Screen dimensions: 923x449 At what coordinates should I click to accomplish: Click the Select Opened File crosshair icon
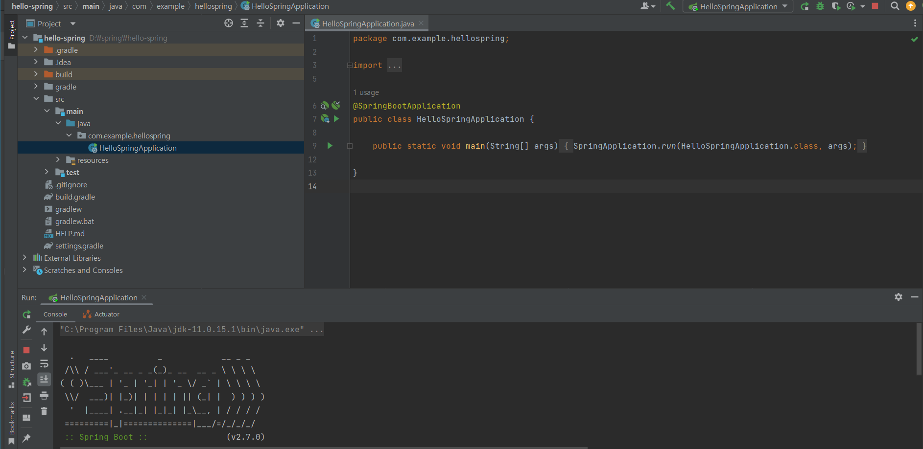229,23
